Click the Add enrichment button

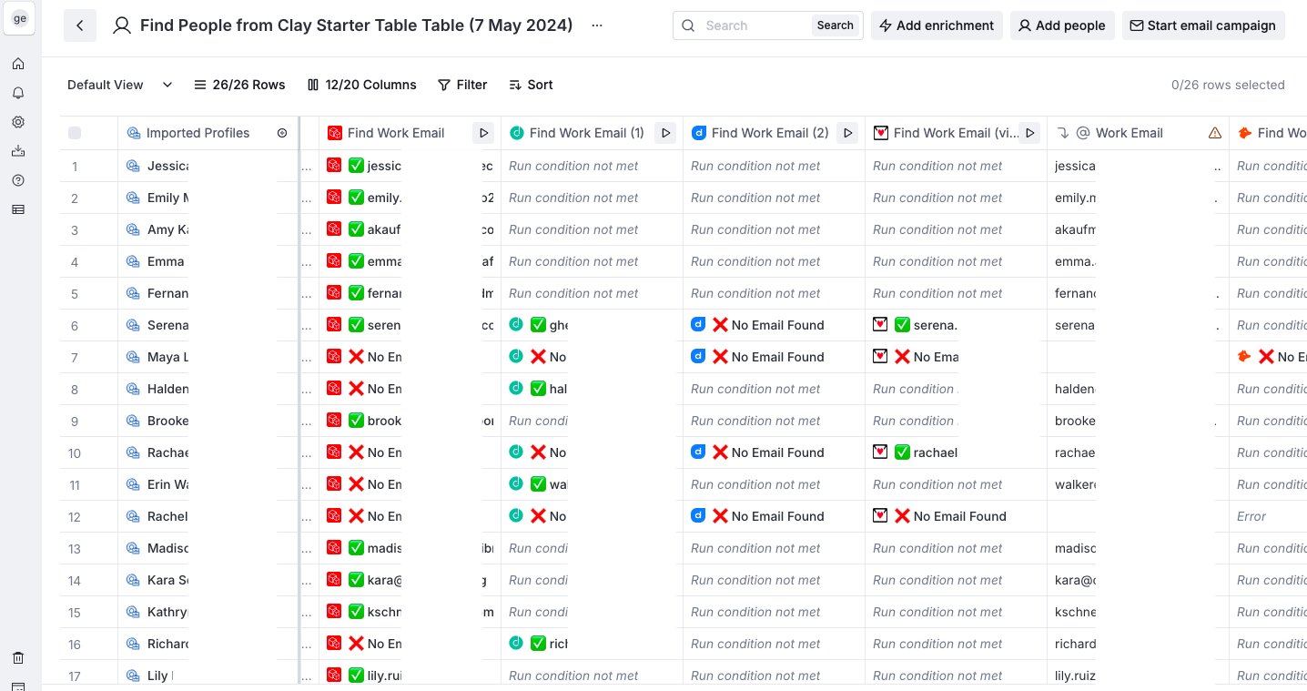pyautogui.click(x=937, y=25)
